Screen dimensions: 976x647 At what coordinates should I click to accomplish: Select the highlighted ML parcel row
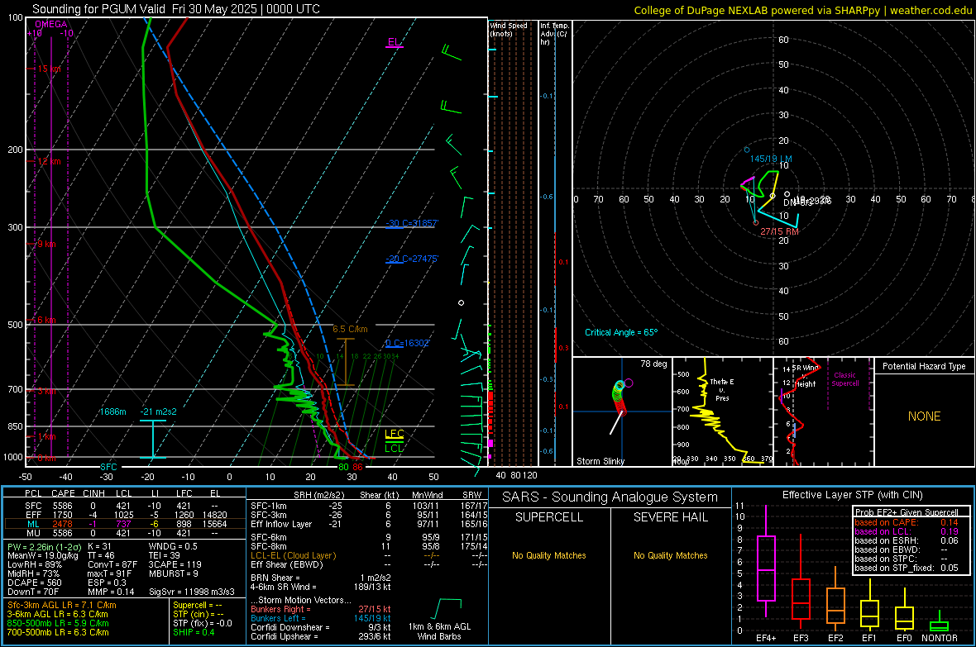(x=123, y=524)
